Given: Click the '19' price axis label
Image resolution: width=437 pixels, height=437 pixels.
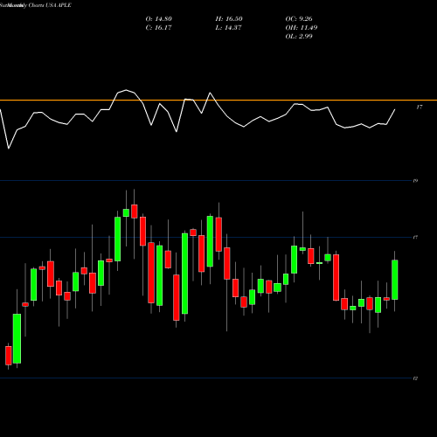Looking at the screenshot, I should [x=415, y=181].
